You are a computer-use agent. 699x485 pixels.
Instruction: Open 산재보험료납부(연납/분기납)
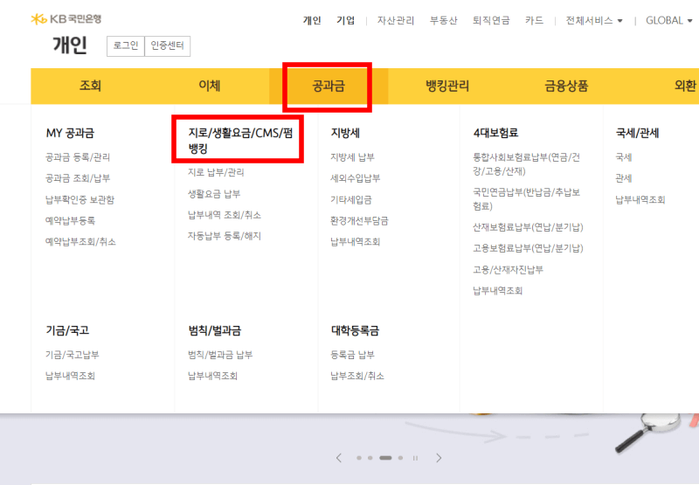coord(528,227)
